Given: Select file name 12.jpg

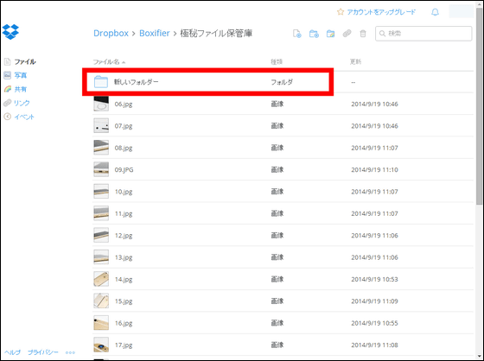Looking at the screenshot, I should (x=124, y=236).
